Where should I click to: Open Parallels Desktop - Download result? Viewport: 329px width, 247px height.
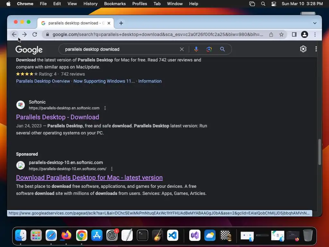pyautogui.click(x=58, y=117)
